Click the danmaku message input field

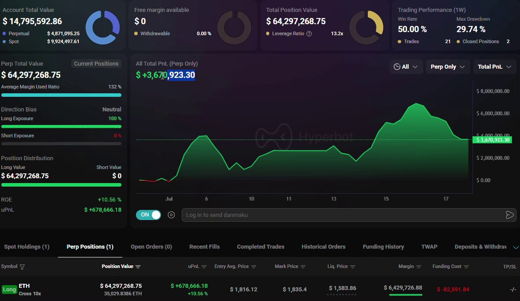coord(343,215)
